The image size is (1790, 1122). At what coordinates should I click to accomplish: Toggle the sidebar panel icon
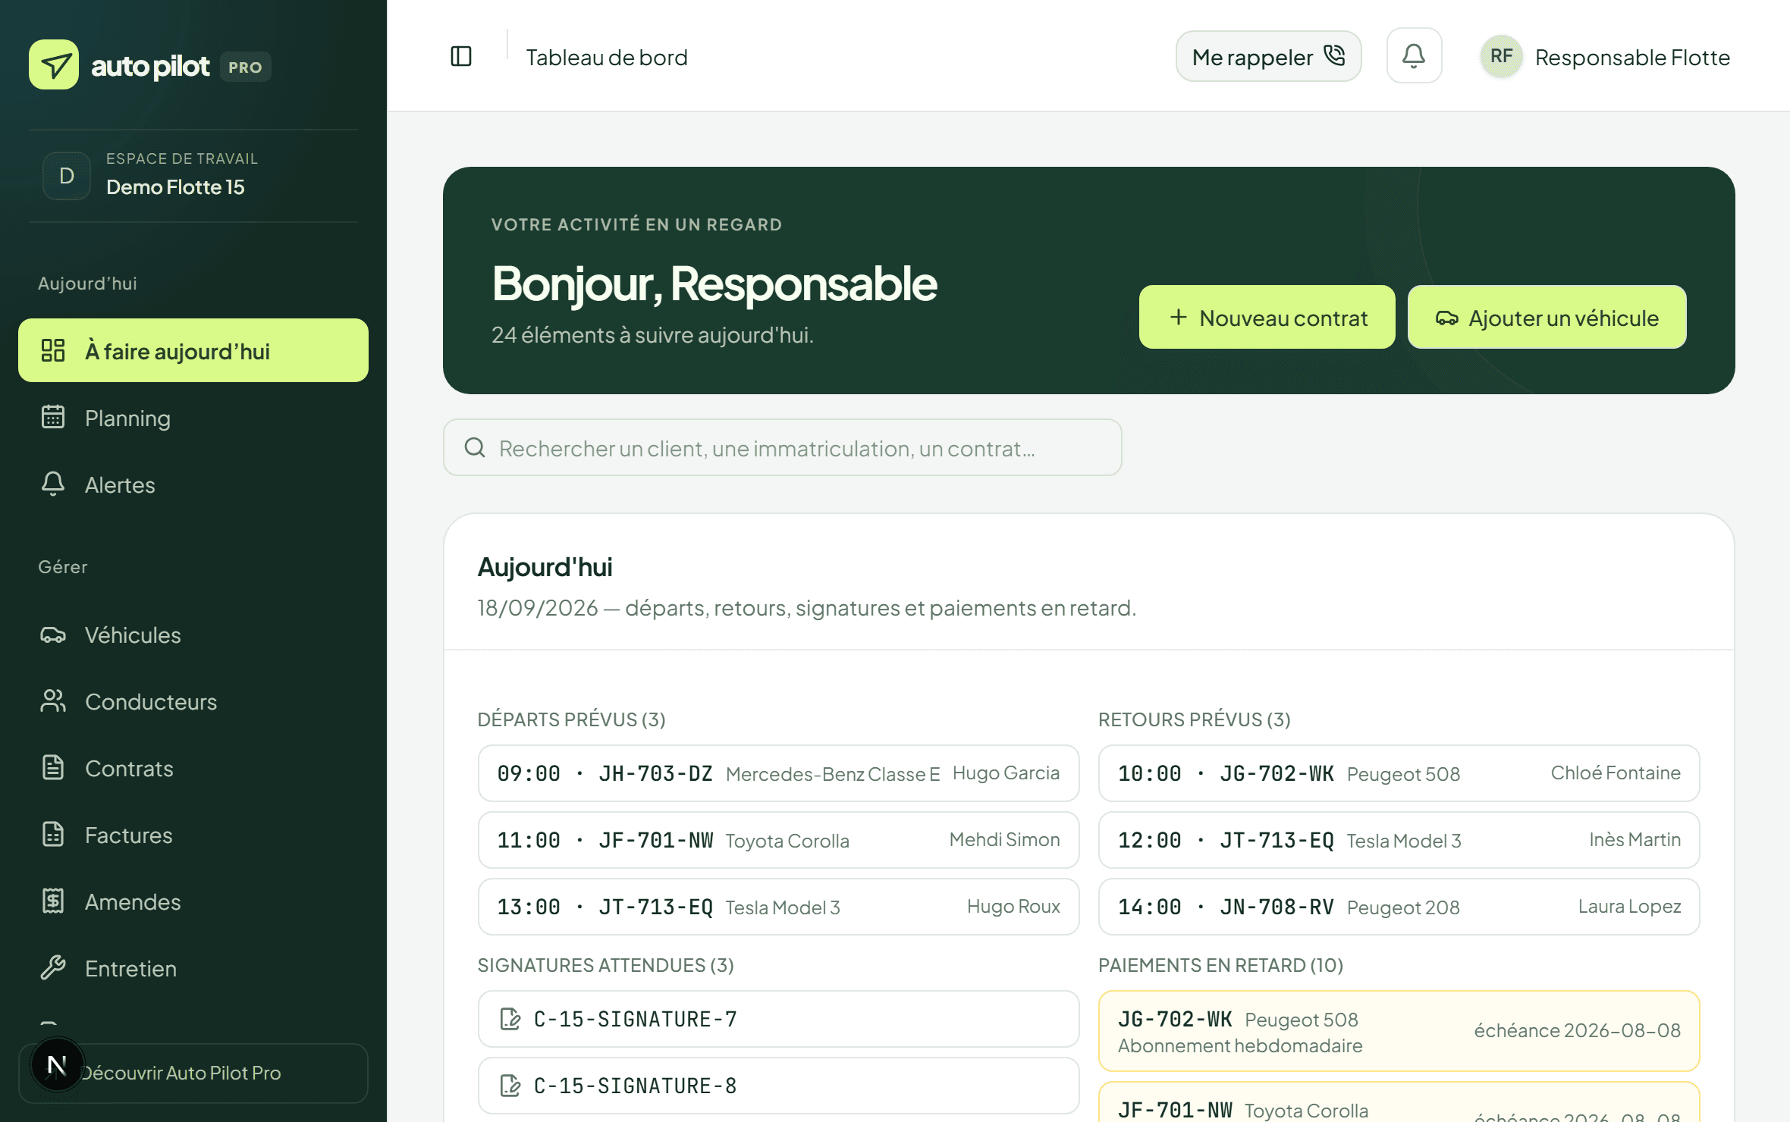tap(461, 56)
